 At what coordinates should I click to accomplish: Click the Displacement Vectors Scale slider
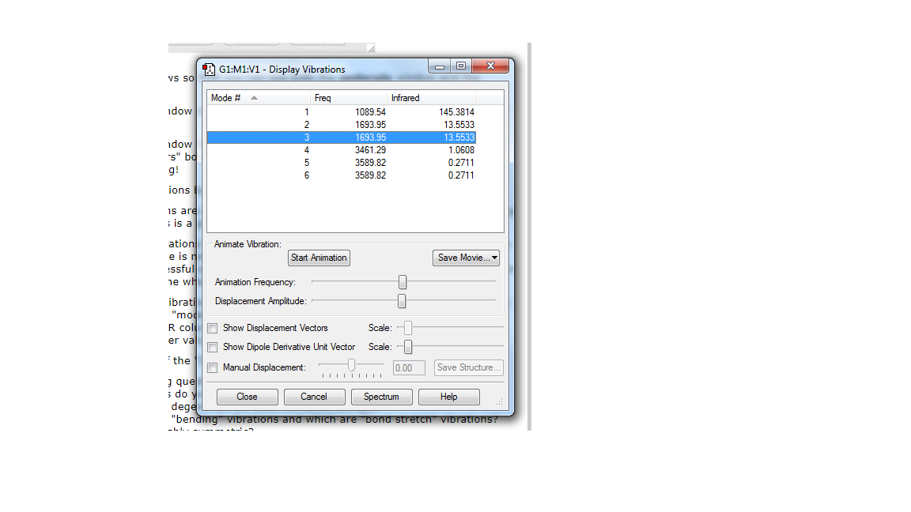408,328
